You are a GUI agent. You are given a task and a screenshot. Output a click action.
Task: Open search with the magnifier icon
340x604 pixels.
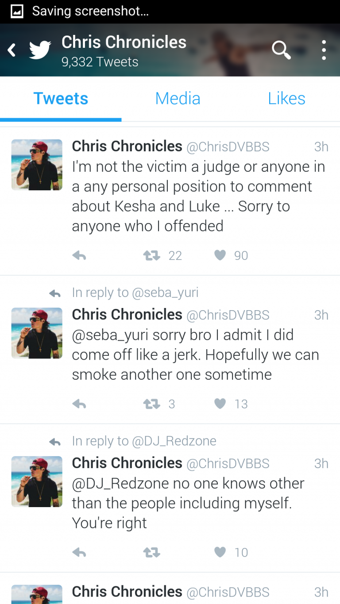281,50
